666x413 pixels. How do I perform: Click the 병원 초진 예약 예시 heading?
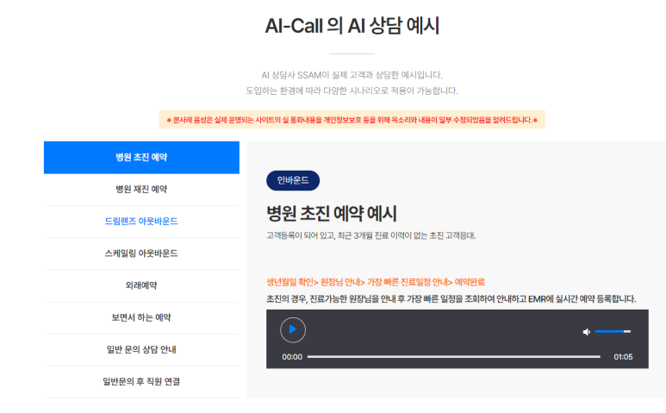pos(332,213)
